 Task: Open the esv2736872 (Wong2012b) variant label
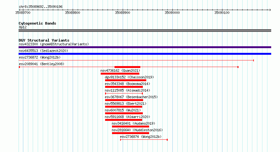click(x=40, y=57)
